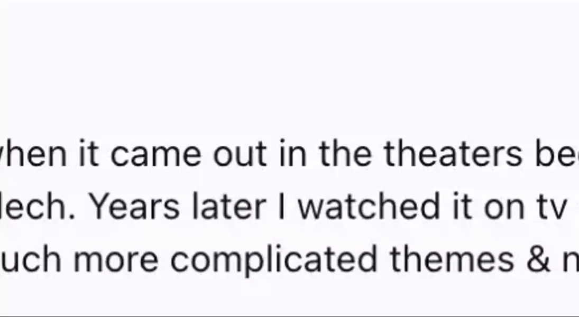Click the ampersand after "themes"
Image resolution: width=579 pixels, height=317 pixels.
(538, 259)
